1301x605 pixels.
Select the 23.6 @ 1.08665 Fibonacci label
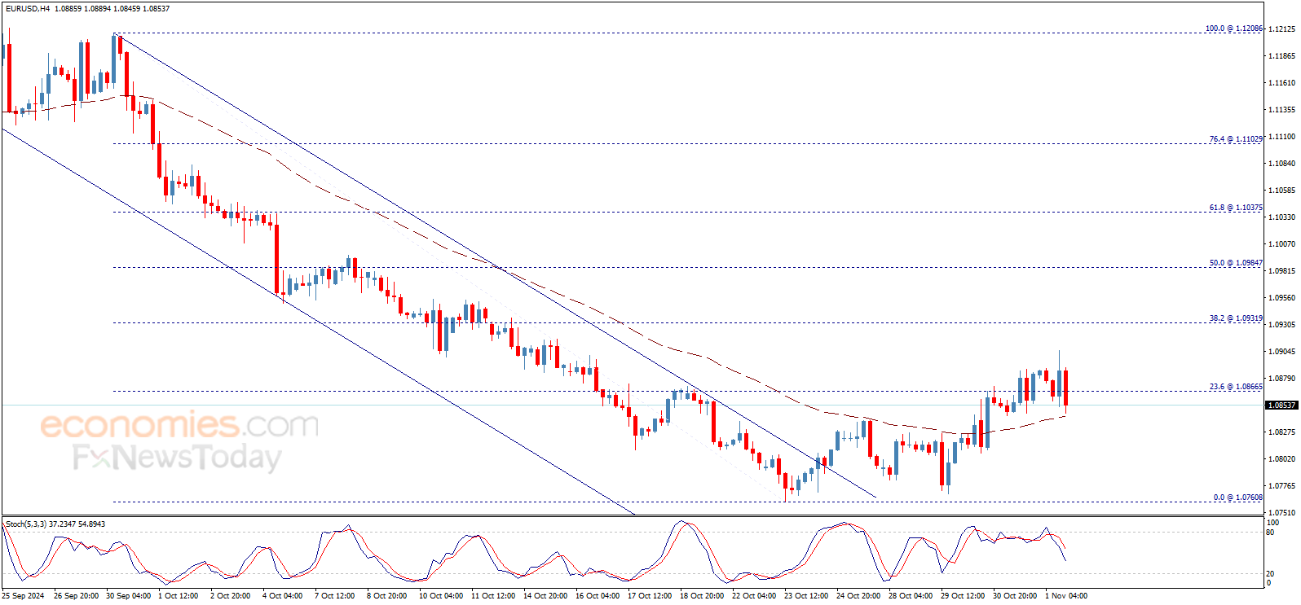point(1236,387)
